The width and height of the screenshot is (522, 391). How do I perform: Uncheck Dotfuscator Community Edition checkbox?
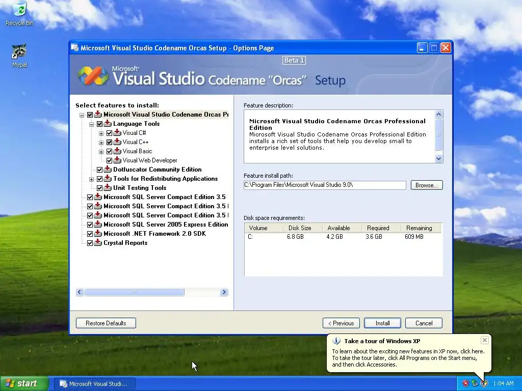coord(99,170)
